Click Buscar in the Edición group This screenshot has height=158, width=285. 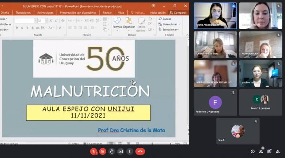coord(165,19)
